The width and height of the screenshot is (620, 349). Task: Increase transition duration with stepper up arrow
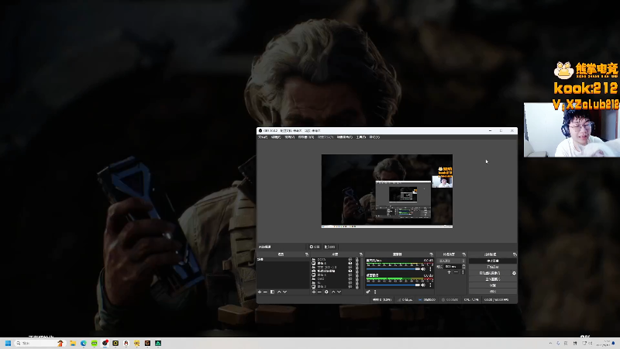pos(463,265)
